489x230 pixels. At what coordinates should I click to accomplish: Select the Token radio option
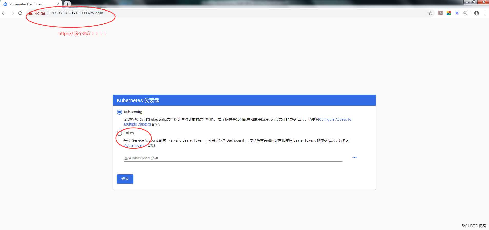[x=119, y=133]
